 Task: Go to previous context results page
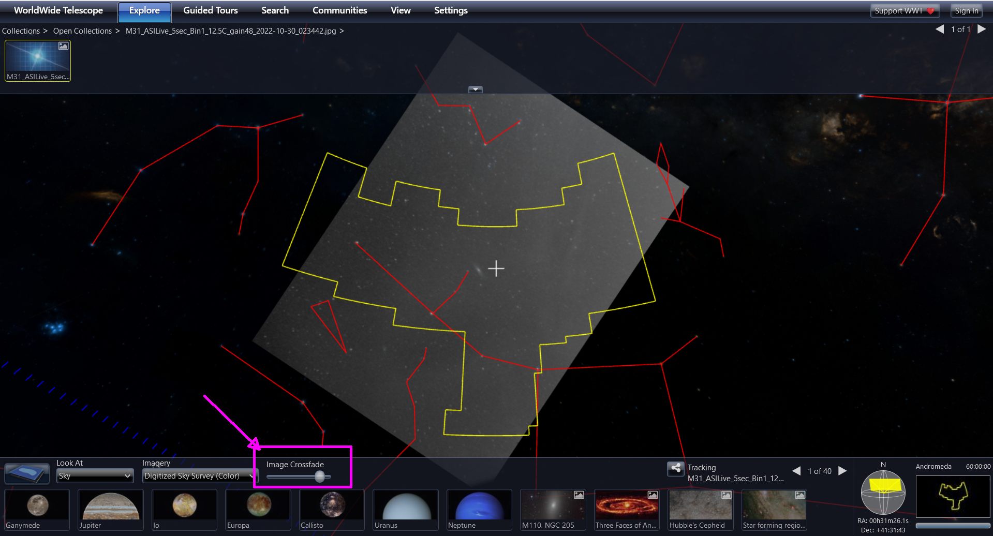797,471
